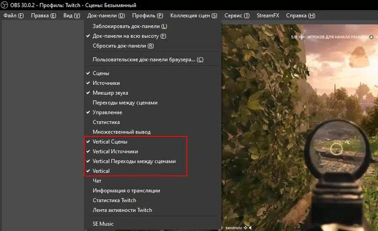Open the Справка (H) menu
378x231 pixels.
301,15
